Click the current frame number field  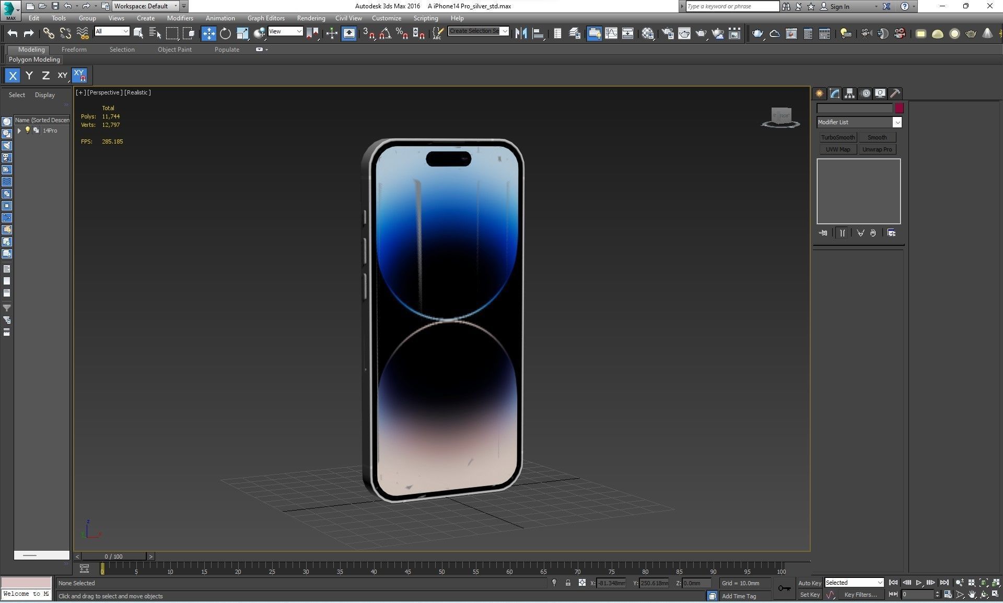coord(918,595)
